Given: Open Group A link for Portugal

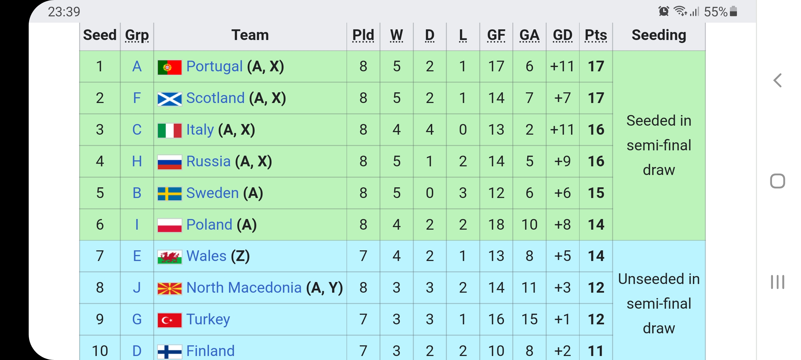Looking at the screenshot, I should click(x=137, y=66).
